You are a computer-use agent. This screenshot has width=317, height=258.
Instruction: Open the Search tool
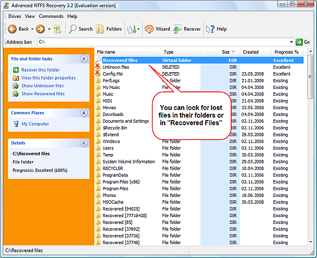click(x=81, y=29)
